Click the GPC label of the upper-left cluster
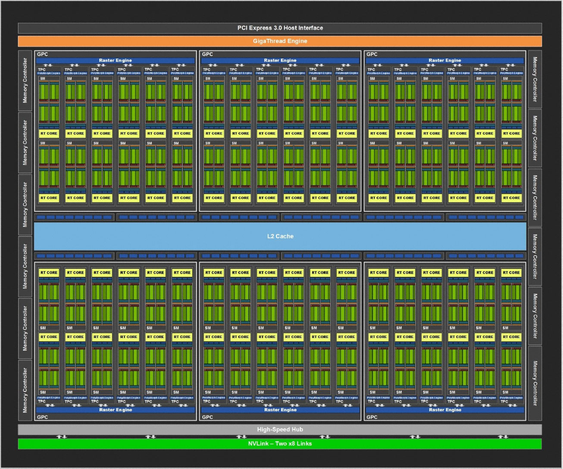 point(43,54)
